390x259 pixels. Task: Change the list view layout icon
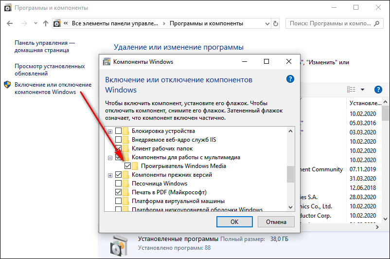coord(351,90)
